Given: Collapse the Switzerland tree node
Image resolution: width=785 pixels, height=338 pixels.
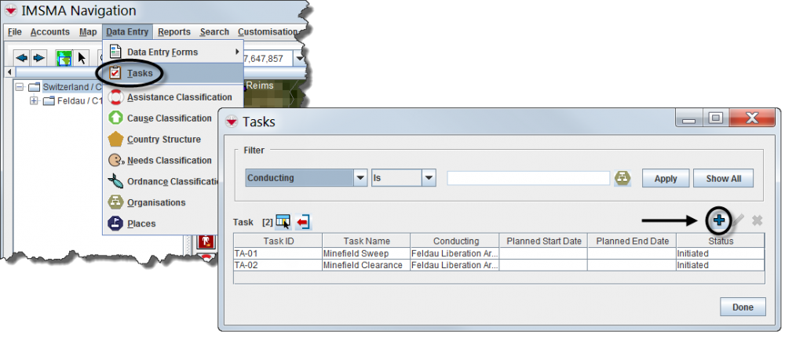Looking at the screenshot, I should pos(20,87).
